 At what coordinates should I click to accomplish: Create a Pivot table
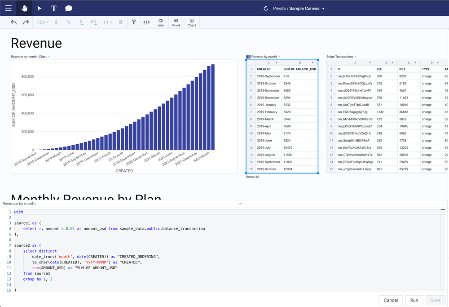tap(176, 22)
